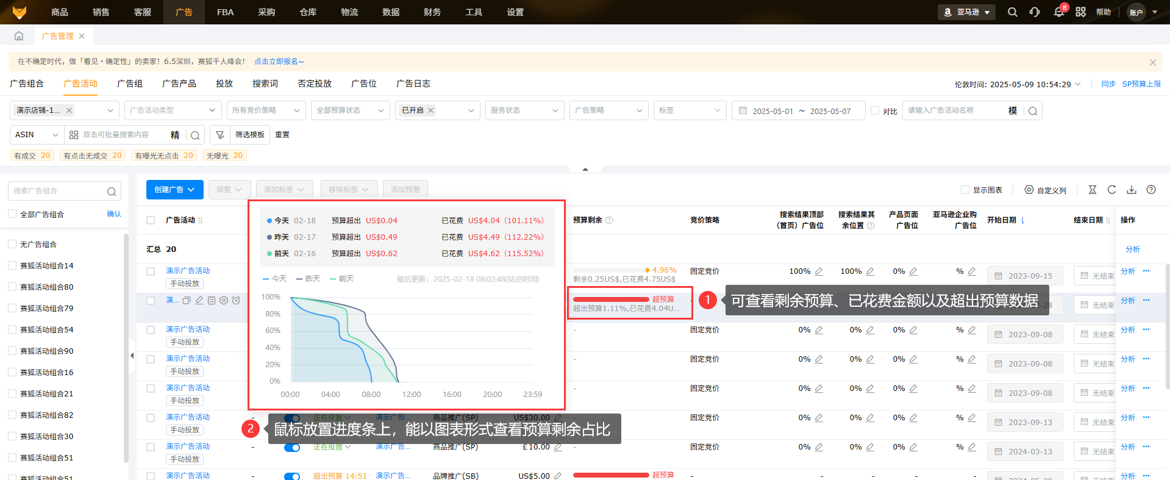This screenshot has width=1170, height=480.
Task: Enable the 显示图表 checkbox
Action: tap(965, 190)
